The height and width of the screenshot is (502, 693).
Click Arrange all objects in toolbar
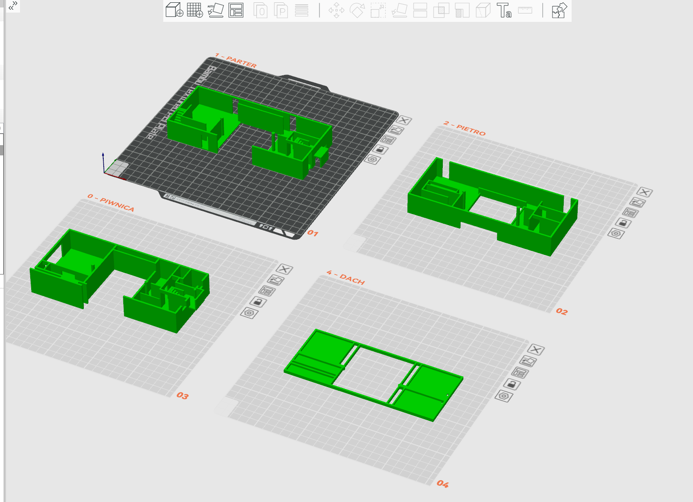click(x=236, y=10)
